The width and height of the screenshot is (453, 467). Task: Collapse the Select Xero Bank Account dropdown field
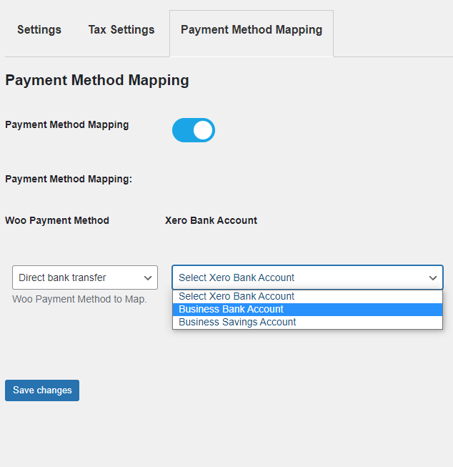click(307, 277)
